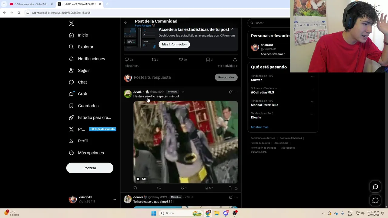The width and height of the screenshot is (388, 218).
Task: Open dennis profile avatar
Action: 128,199
